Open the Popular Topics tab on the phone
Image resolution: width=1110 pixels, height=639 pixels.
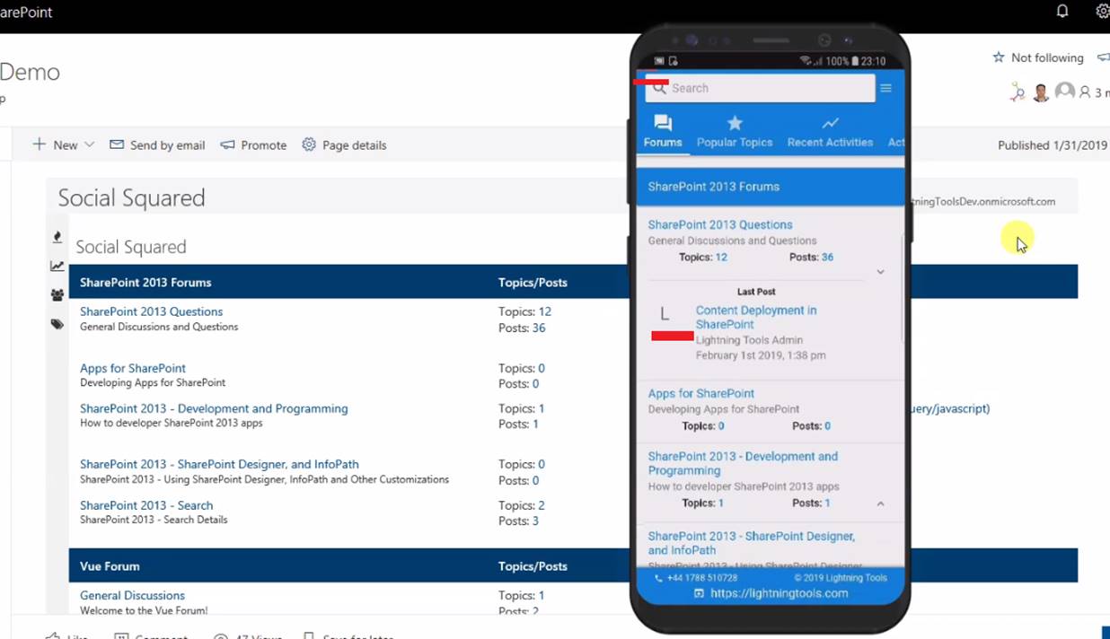[x=735, y=131]
